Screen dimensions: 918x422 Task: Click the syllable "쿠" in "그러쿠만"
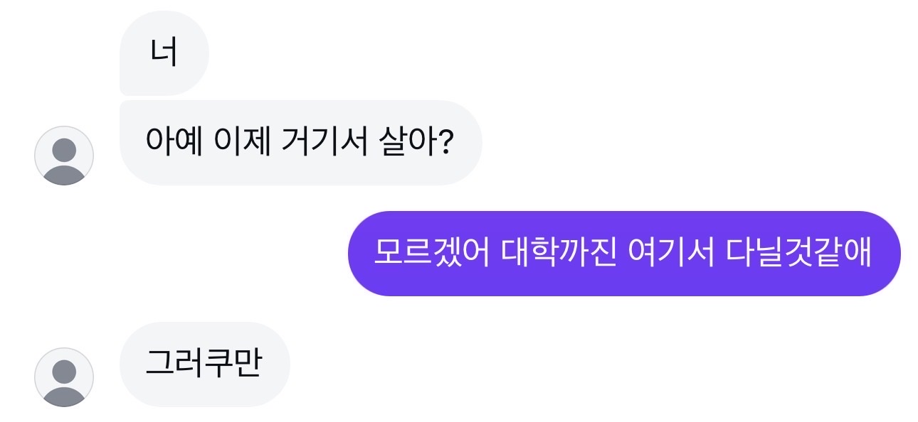coord(218,364)
